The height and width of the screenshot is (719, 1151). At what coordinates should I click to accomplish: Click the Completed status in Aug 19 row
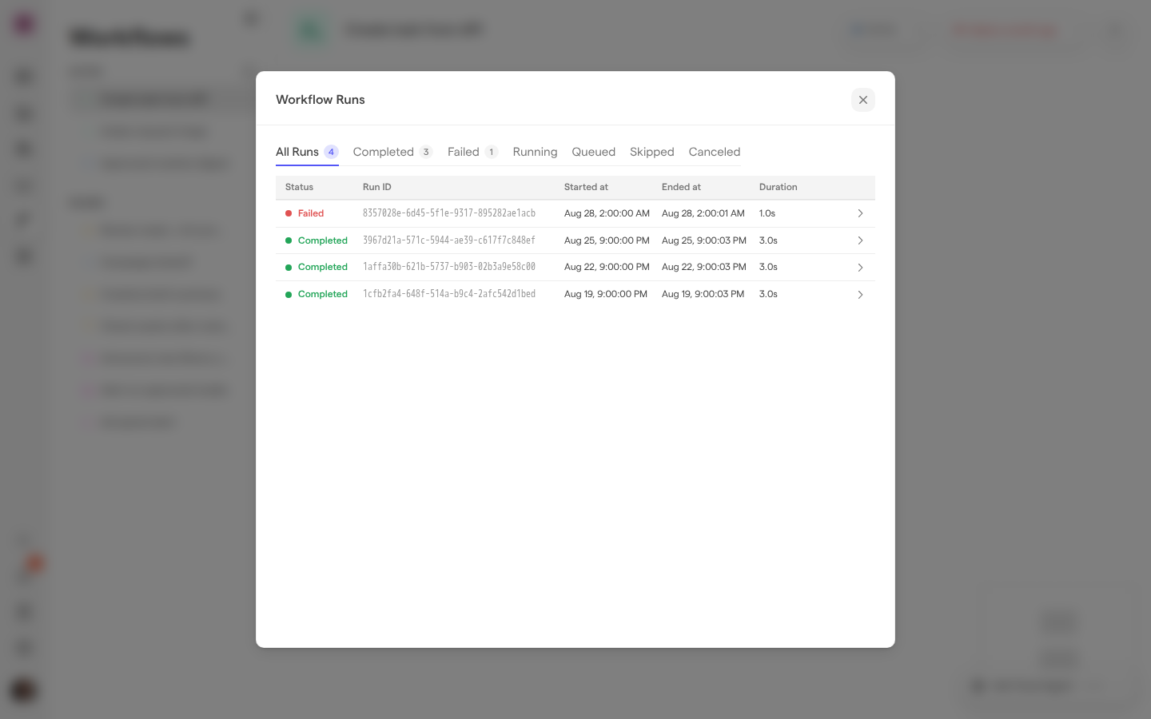coord(323,294)
